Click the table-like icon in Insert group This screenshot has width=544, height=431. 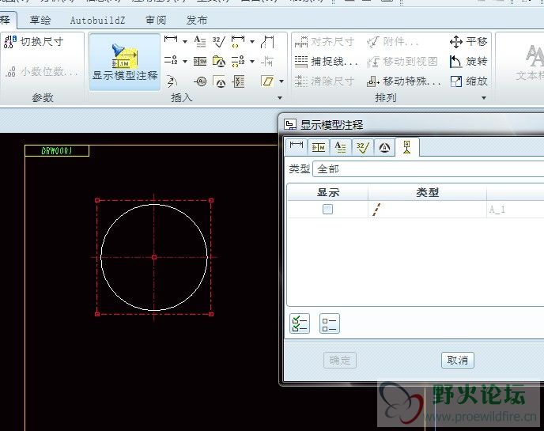coord(239,81)
